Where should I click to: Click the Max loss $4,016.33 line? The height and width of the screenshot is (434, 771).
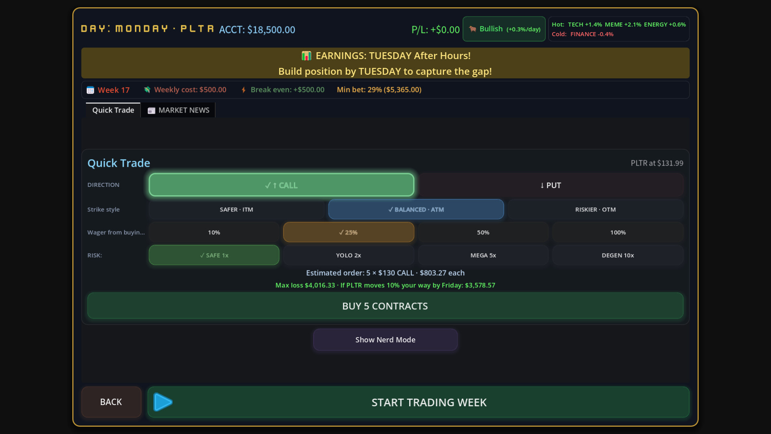(385, 285)
